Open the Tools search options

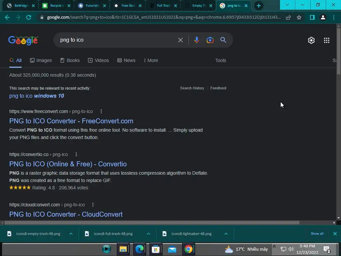click(x=220, y=61)
